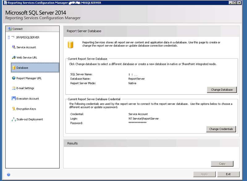Minimize the Configuration Manager window

tap(230, 2)
